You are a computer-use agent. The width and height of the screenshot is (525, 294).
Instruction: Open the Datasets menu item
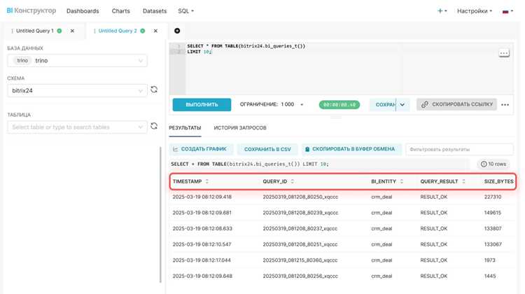click(155, 11)
